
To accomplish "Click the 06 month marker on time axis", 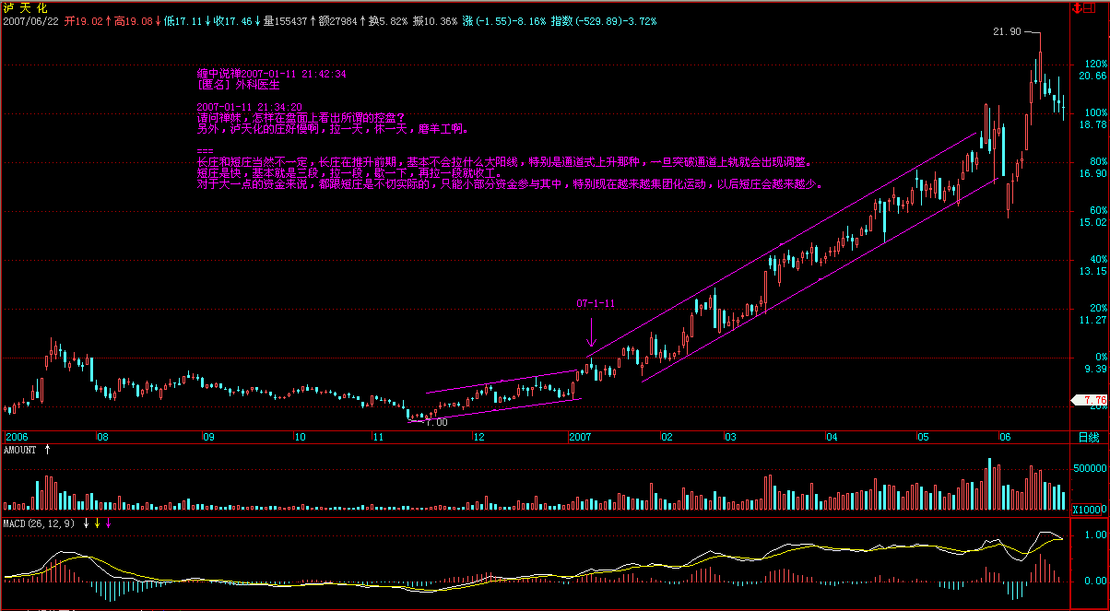I will click(x=1004, y=436).
